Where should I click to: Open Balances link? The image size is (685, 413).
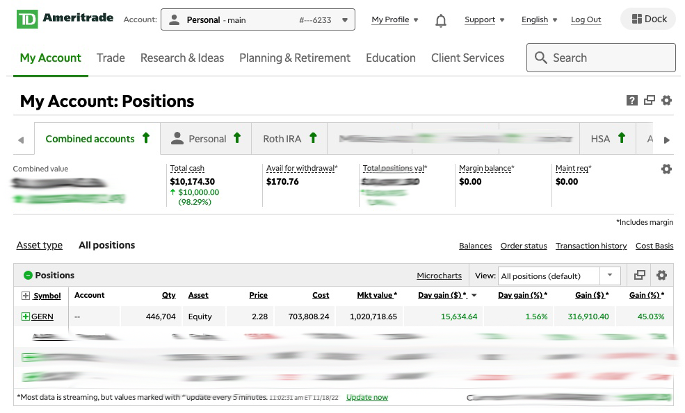click(475, 246)
